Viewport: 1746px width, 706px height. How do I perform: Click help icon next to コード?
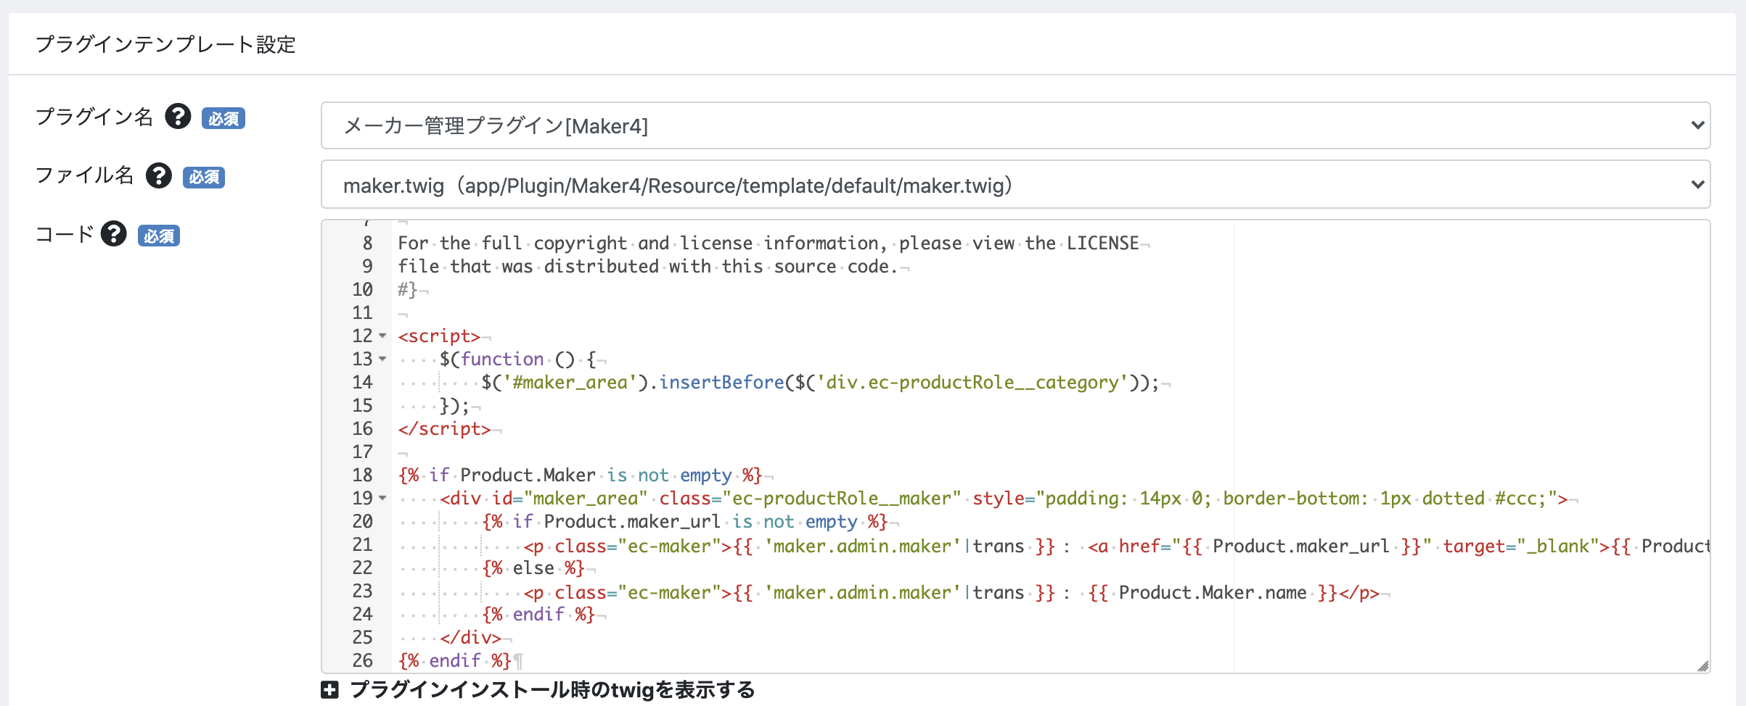click(x=113, y=234)
